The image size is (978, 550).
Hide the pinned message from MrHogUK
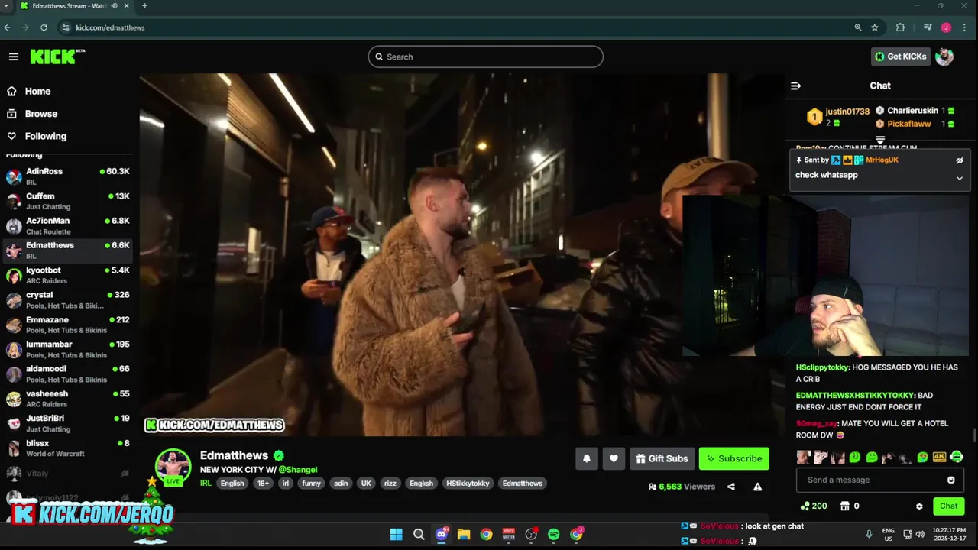(x=960, y=160)
